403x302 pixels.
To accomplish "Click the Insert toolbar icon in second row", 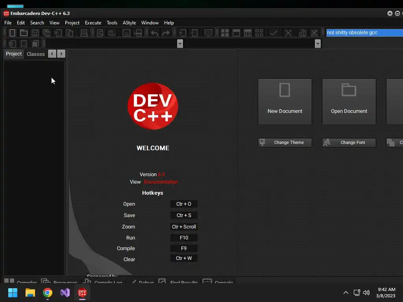I will [x=12, y=44].
